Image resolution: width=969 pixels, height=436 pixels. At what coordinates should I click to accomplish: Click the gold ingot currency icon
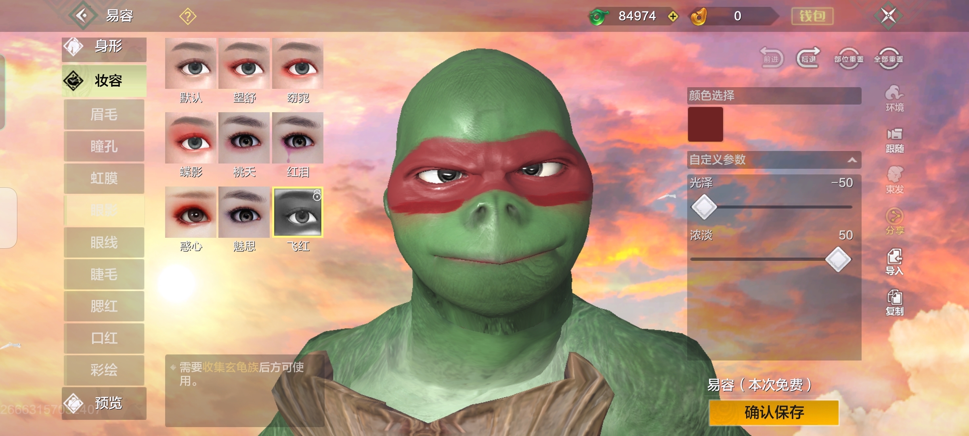tap(699, 17)
